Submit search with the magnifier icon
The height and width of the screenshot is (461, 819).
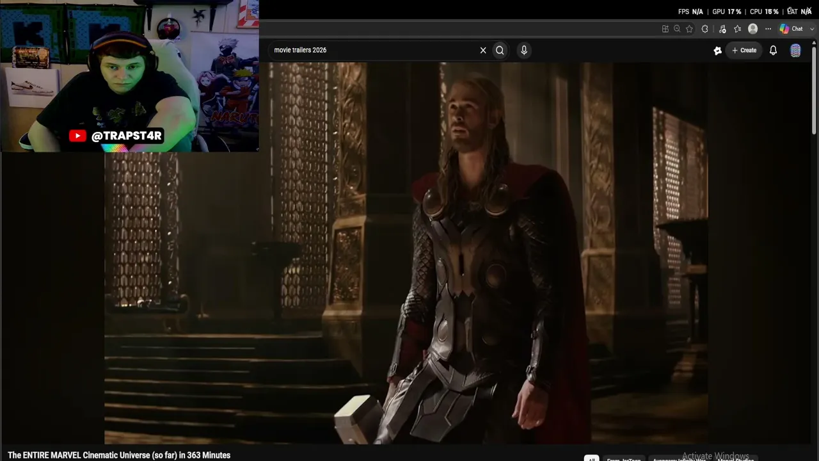tap(500, 50)
